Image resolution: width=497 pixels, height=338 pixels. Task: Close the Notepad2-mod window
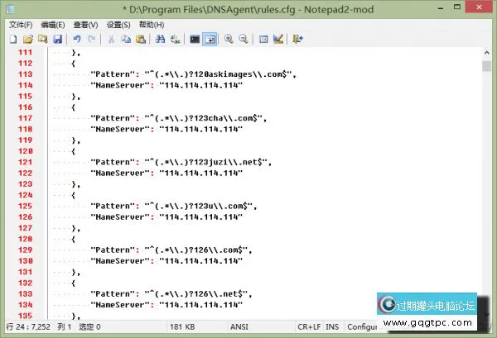coord(479,7)
